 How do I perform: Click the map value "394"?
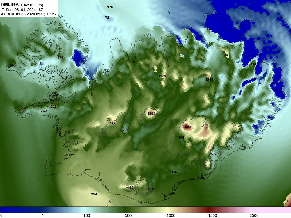click(x=181, y=137)
